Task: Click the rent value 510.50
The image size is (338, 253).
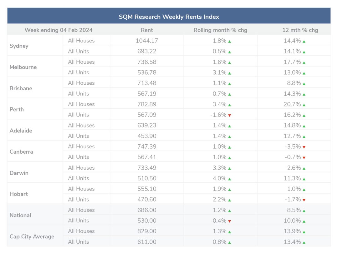Action: coord(147,178)
